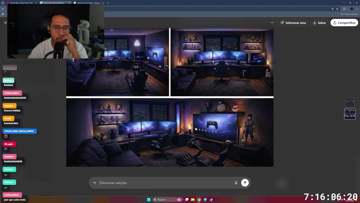Close the Dimensões Quarto/Estúdio tab
360x203 pixels.
(69, 3)
